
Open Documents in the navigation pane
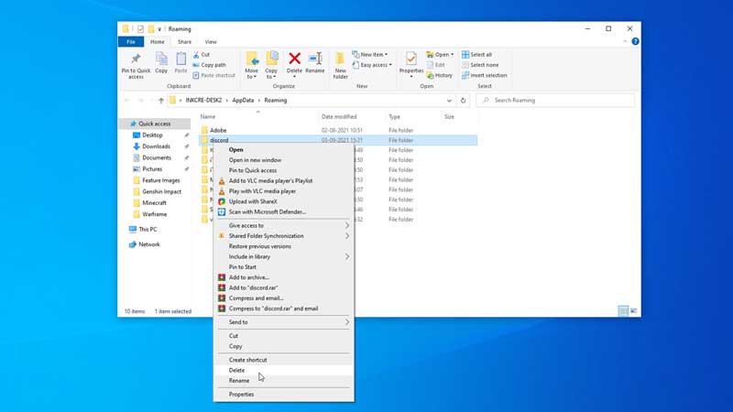coord(157,157)
